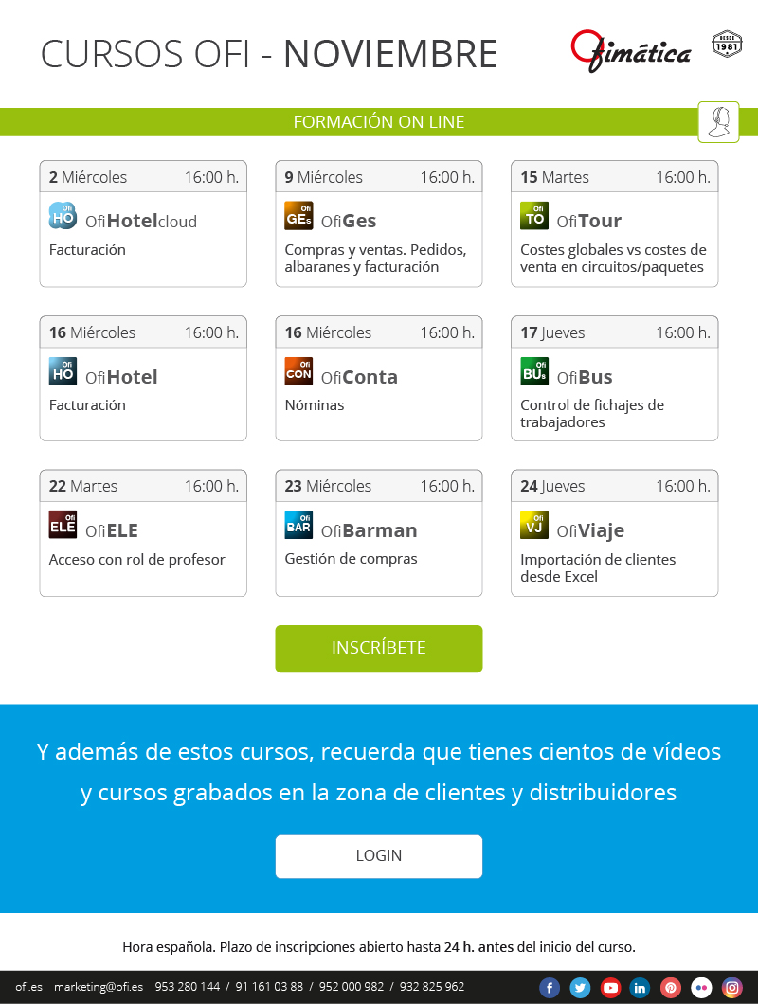The width and height of the screenshot is (758, 1004).
Task: Click the OfiHotelcloud HO icon
Action: pyautogui.click(x=63, y=216)
